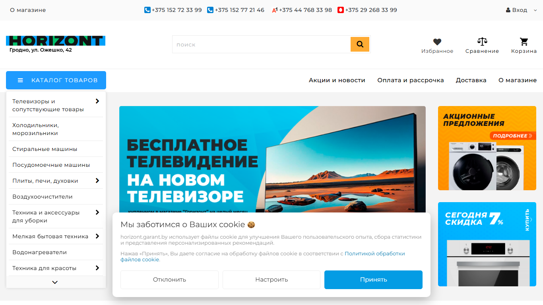543x305 pixels.
Task: Click the orange search magnifier button
Action: pos(360,44)
